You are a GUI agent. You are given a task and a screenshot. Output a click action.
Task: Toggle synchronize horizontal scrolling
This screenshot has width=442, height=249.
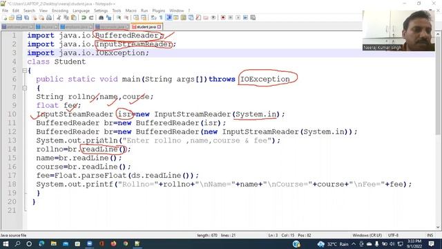(144, 17)
